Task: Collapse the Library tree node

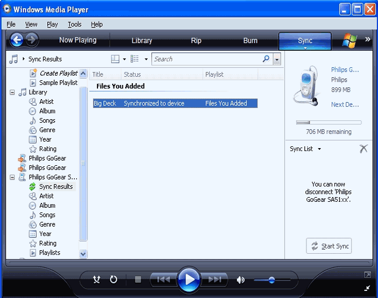Action: click(x=12, y=92)
